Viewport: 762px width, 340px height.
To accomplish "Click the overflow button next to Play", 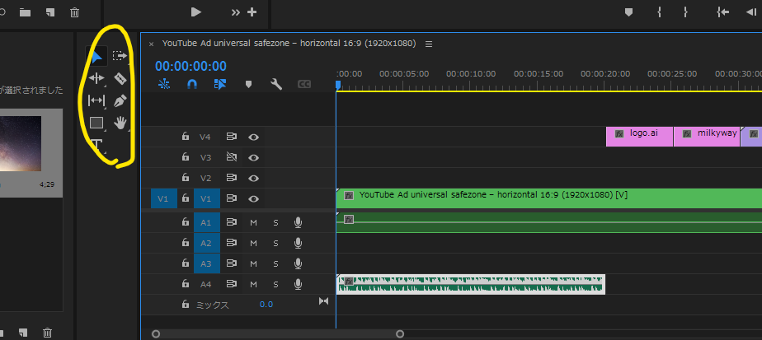I will 235,12.
